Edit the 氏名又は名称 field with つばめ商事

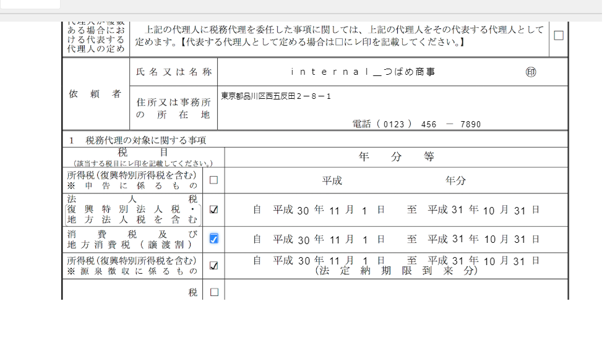363,72
